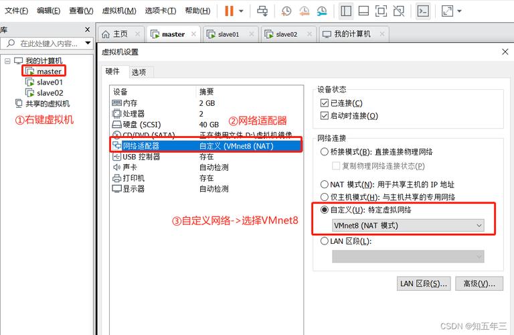Close the slave02 tab
Viewport: 514px width, 335px height.
309,34
